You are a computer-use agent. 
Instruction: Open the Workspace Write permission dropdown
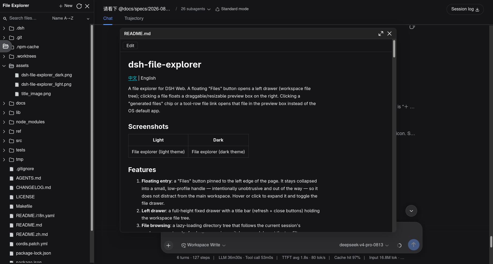tap(203, 245)
